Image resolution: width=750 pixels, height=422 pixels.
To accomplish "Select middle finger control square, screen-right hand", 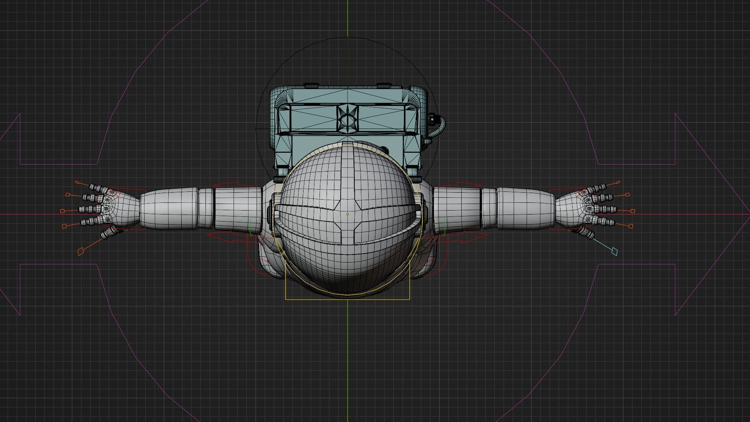I will tap(633, 211).
